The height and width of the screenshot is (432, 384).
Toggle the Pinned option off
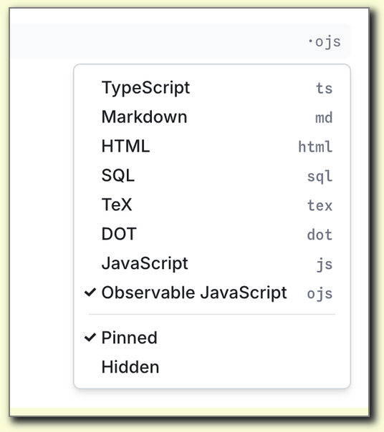tap(212, 338)
